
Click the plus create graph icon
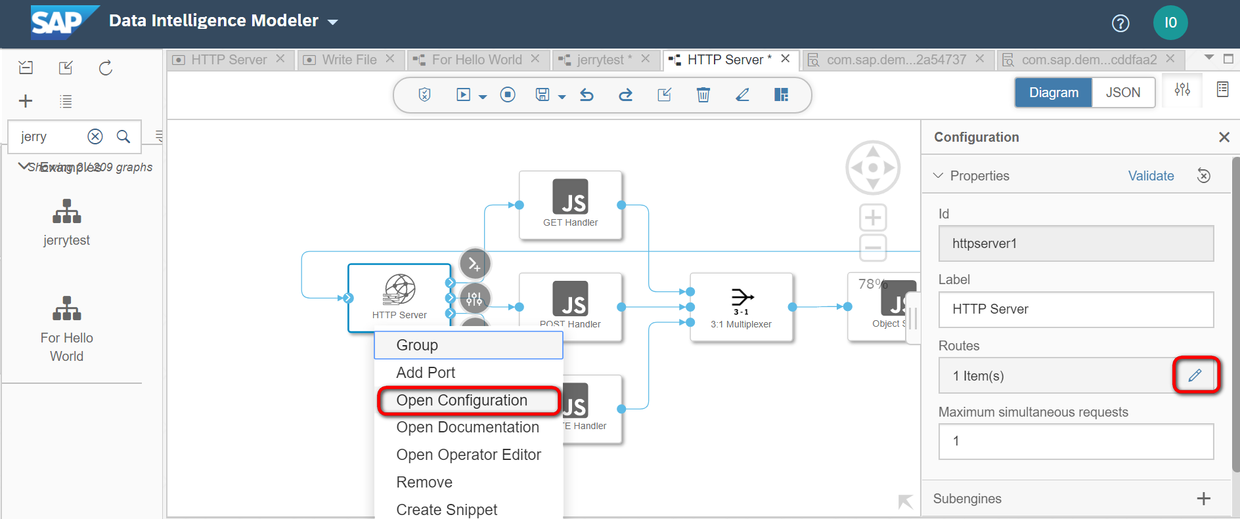[26, 101]
